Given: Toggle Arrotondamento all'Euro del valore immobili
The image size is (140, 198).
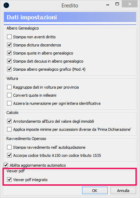Looking at the screenshot, I should click(9, 121).
